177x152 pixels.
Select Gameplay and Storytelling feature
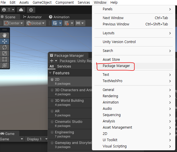pos(70,145)
